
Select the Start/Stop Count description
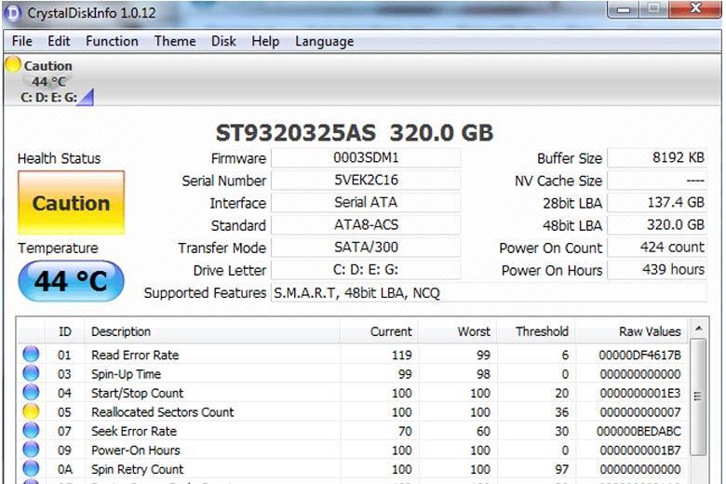[137, 393]
